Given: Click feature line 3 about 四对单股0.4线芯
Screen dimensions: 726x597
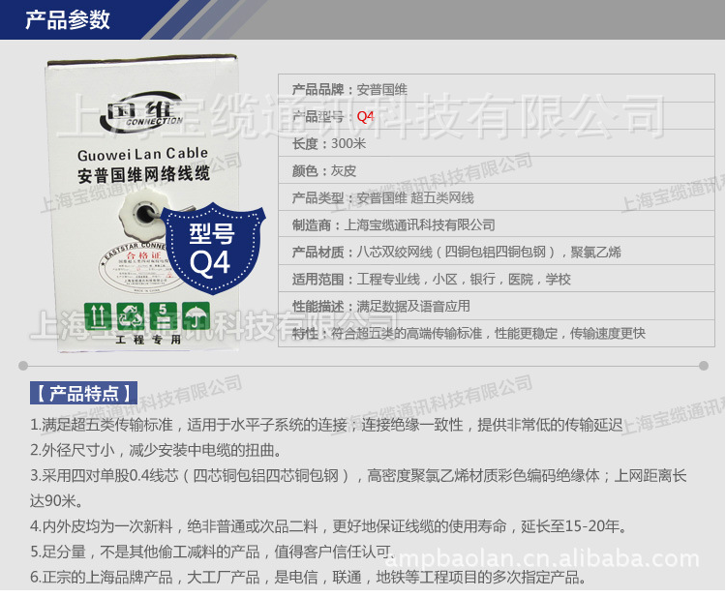Looking at the screenshot, I should (x=358, y=475).
